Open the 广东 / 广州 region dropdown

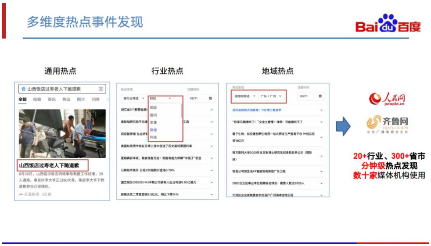[x=271, y=96]
